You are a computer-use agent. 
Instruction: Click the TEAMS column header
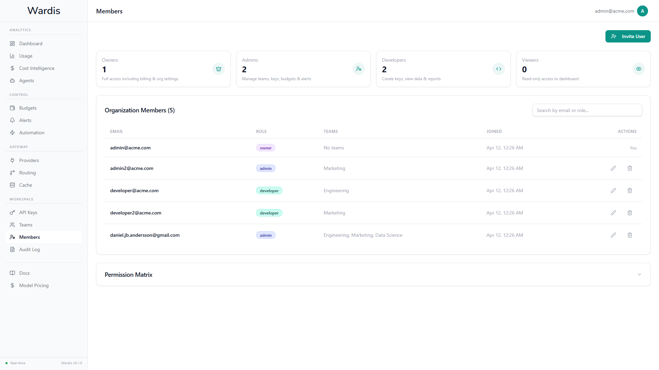click(x=331, y=132)
